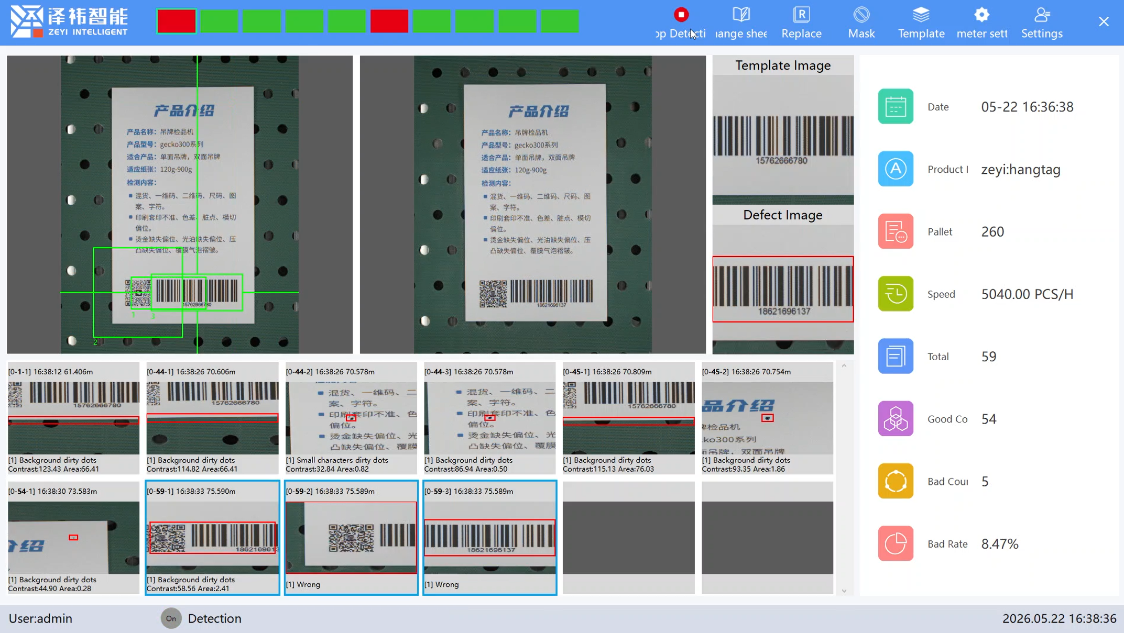Click the Defect Image heading
Image resolution: width=1124 pixels, height=633 pixels.
coord(783,215)
